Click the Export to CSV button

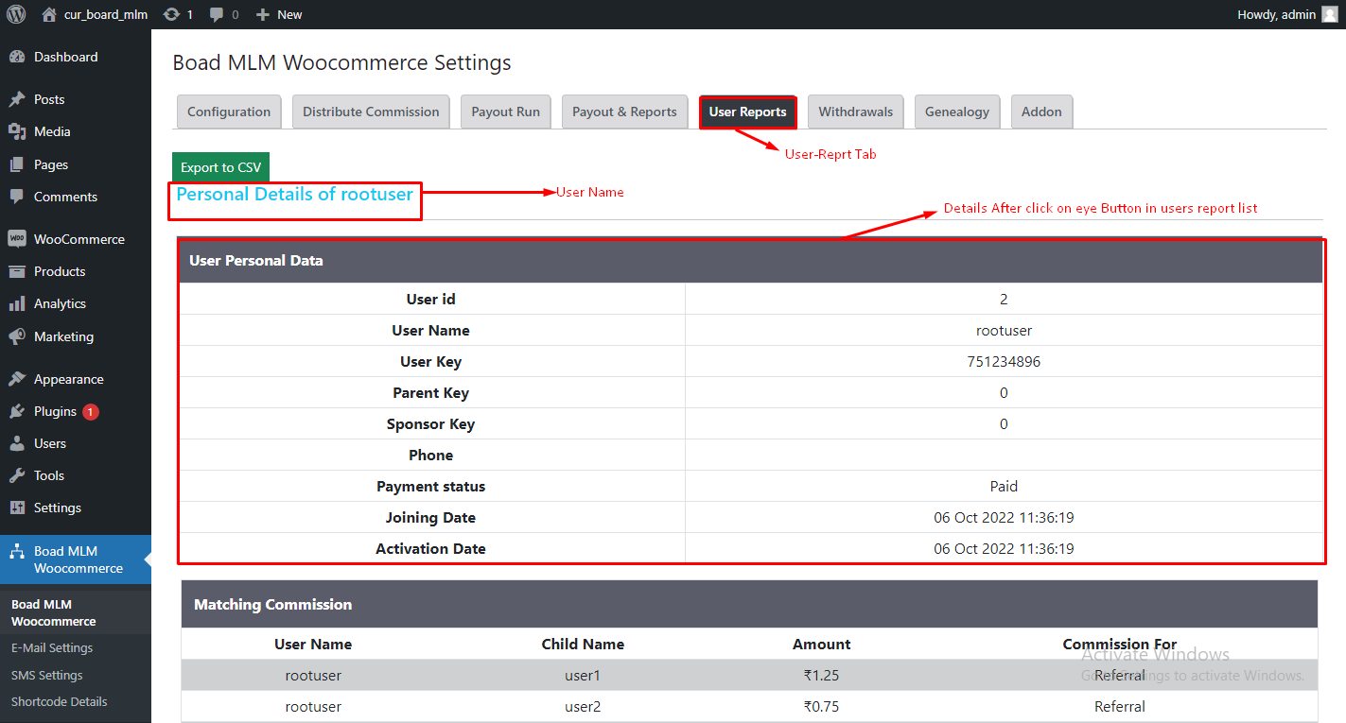pos(220,167)
